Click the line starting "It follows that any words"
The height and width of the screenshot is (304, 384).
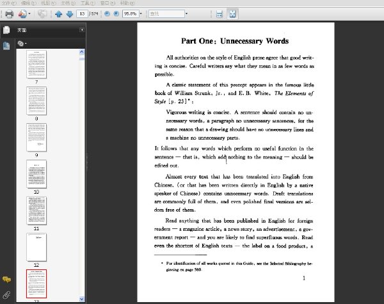coord(234,149)
